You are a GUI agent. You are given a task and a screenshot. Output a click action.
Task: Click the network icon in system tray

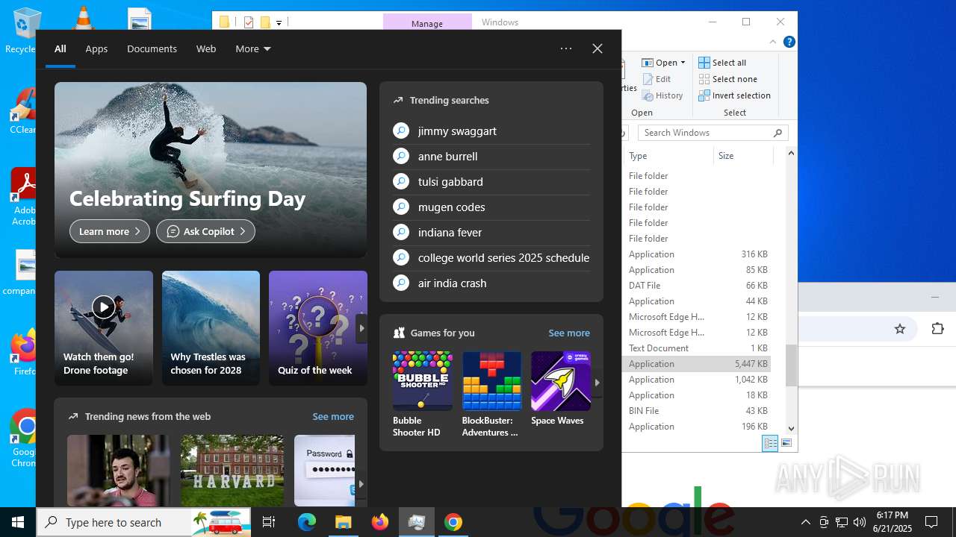click(x=842, y=522)
